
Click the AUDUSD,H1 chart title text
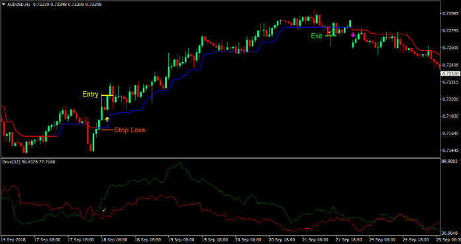click(x=19, y=5)
